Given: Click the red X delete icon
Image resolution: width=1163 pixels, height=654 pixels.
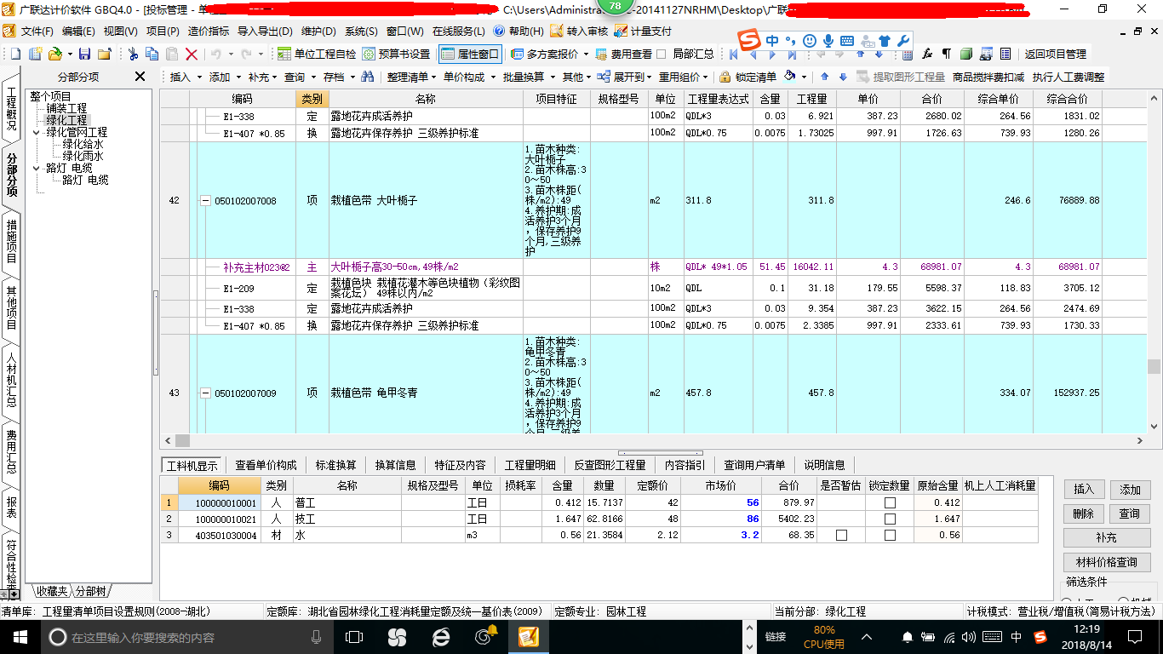Looking at the screenshot, I should 192,54.
